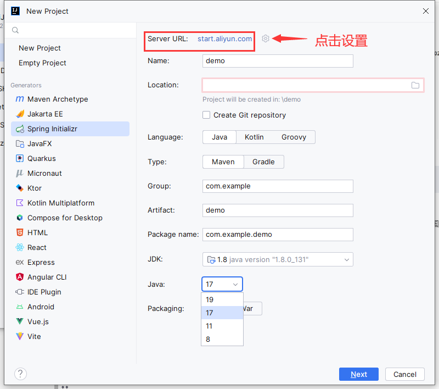Choose the Quarkus generator icon

[x=20, y=159]
